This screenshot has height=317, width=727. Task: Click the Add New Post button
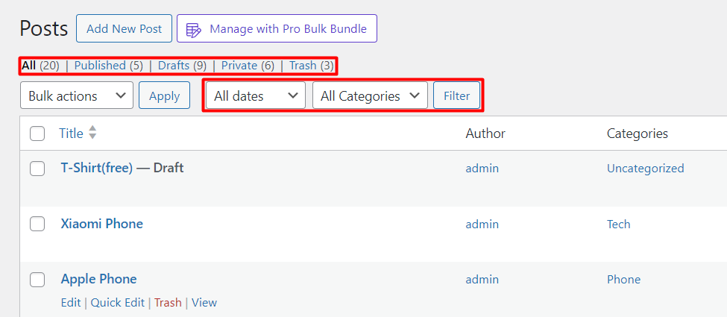pos(125,28)
